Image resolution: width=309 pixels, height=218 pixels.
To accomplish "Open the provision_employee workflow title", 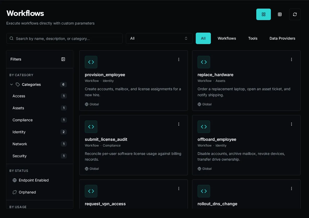I will (105, 75).
